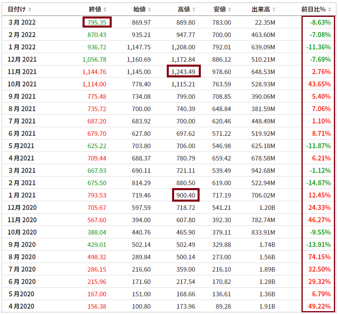Select the 4月2021 date cell
This screenshot has height=314, width=338.
coord(21,158)
